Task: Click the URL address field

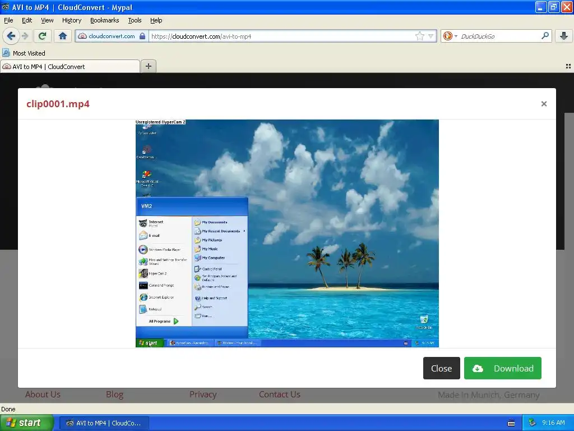Action: click(x=282, y=36)
